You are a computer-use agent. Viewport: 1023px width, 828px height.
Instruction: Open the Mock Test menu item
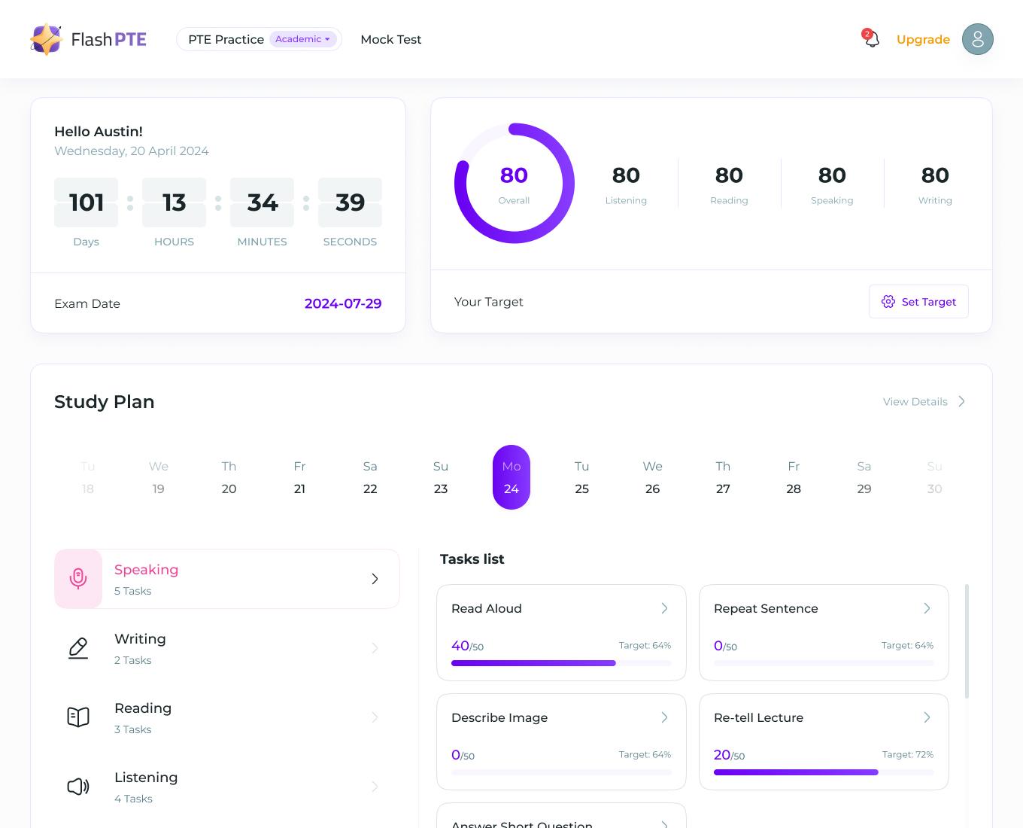tap(390, 39)
